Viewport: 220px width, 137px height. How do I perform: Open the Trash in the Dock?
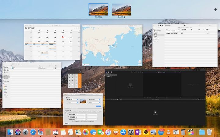209,132
